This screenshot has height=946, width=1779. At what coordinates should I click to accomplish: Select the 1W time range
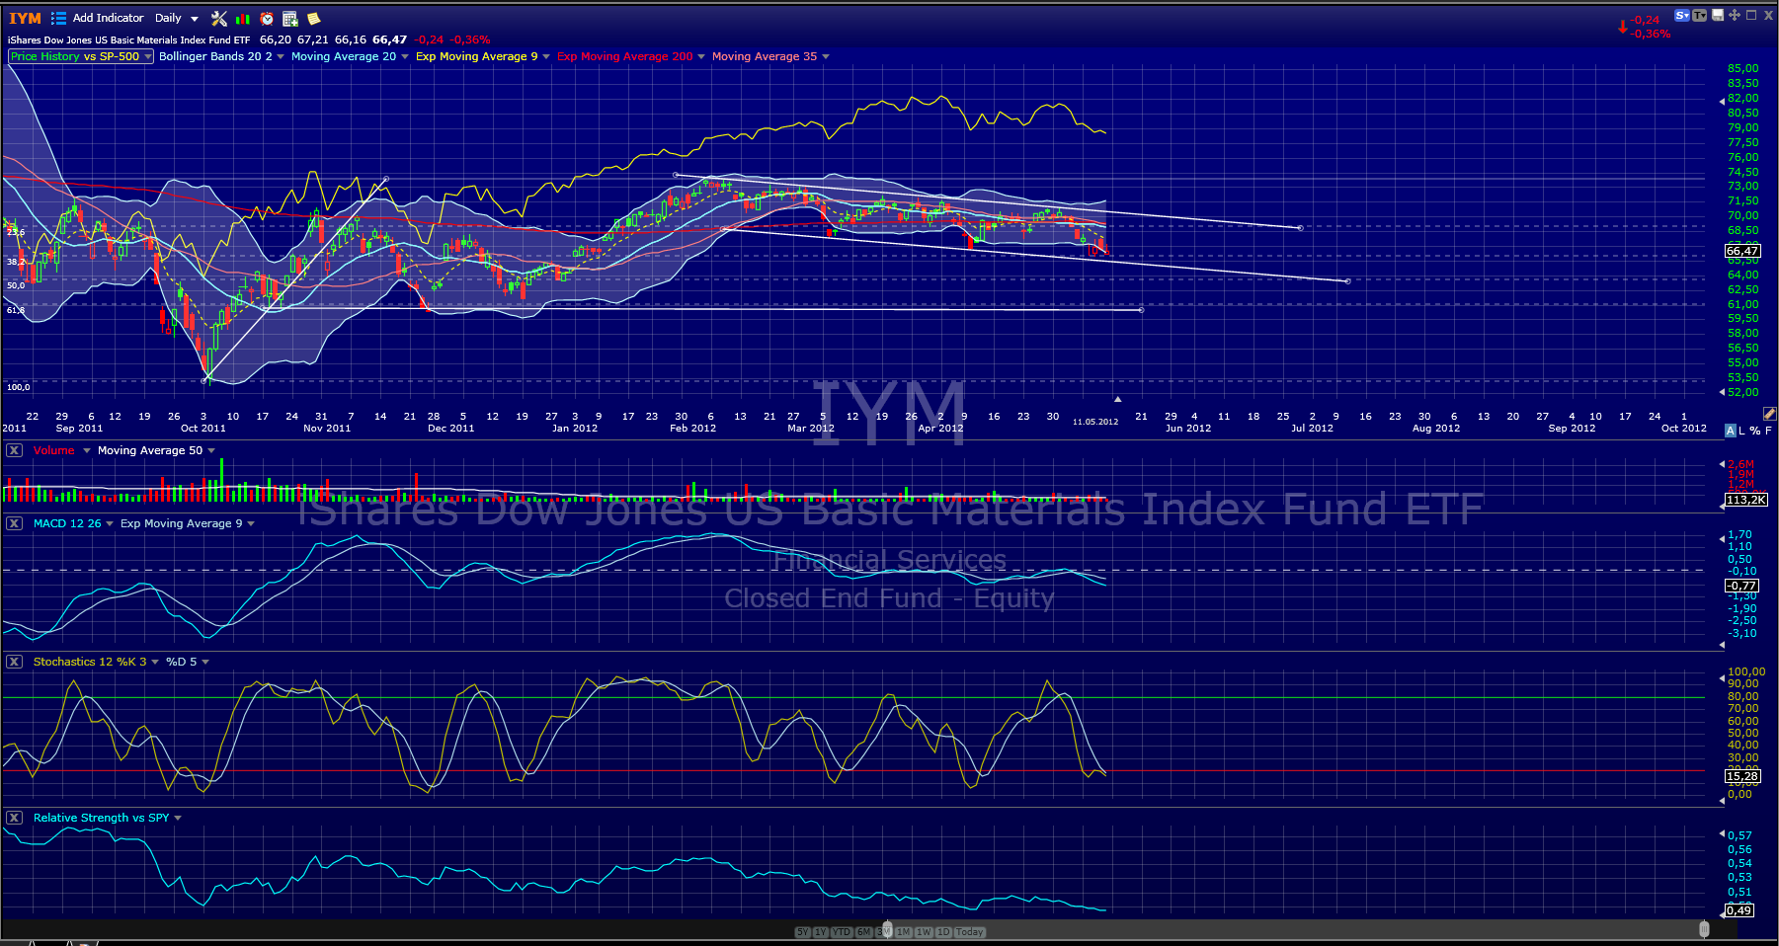pyautogui.click(x=924, y=932)
